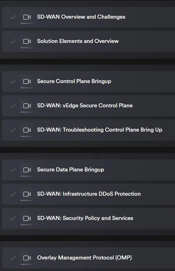Toggle completion checkmark for SD-WAN Overview and Challenges

(13, 17)
